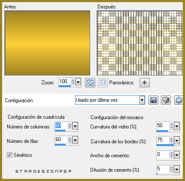Expand the Número de columnas dropdown arrow
This screenshot has height=181, width=185.
(75, 126)
